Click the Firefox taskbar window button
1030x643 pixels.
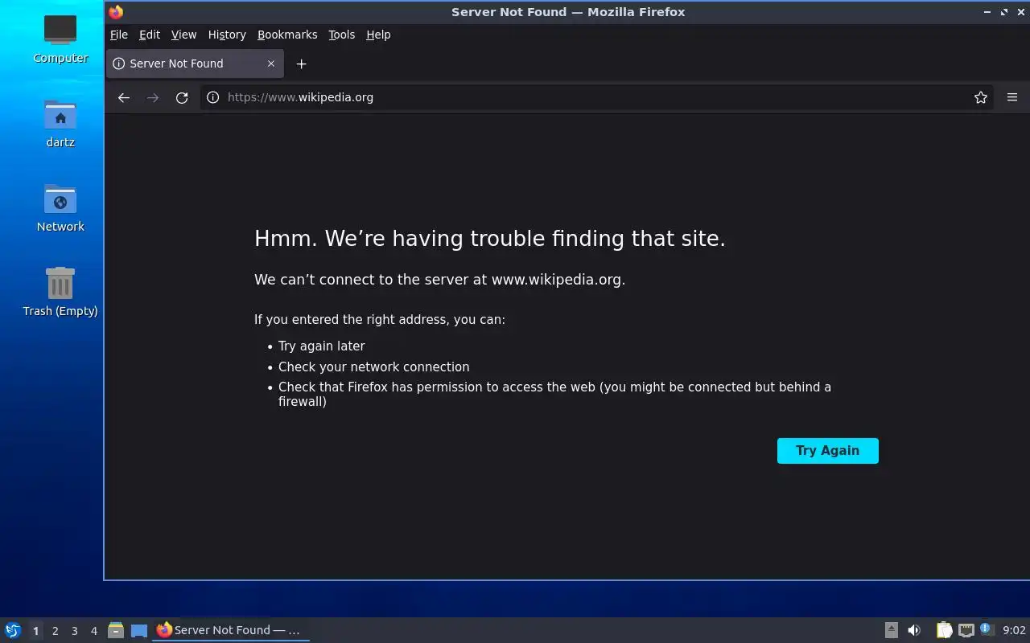click(230, 630)
